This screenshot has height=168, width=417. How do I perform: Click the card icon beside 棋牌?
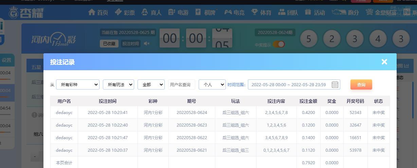click(198, 12)
